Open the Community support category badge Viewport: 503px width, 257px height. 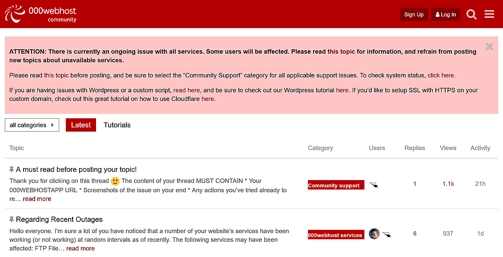click(336, 185)
